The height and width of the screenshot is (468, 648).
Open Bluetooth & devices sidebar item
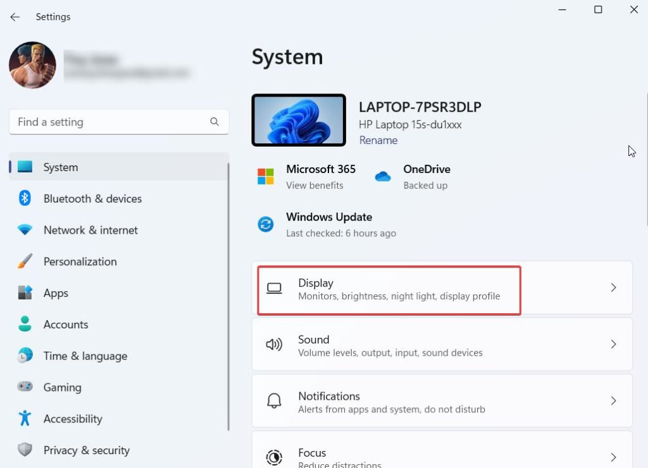tap(118, 199)
